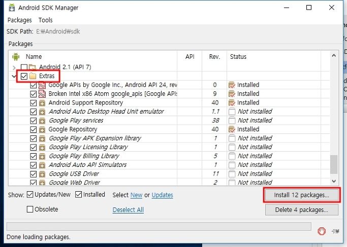Click the Delete 4 packages button
The height and width of the screenshot is (247, 347).
coord(302,209)
